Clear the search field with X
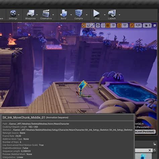Viewport: 159px width, 159px height. tap(150, 150)
